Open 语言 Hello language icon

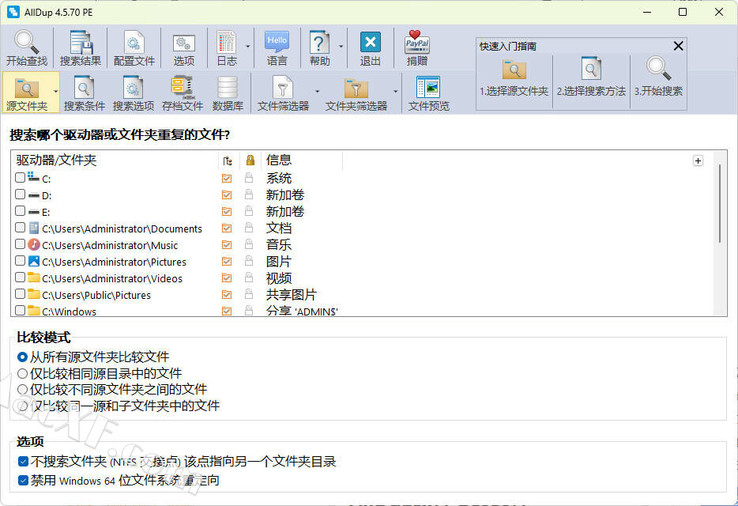(277, 47)
